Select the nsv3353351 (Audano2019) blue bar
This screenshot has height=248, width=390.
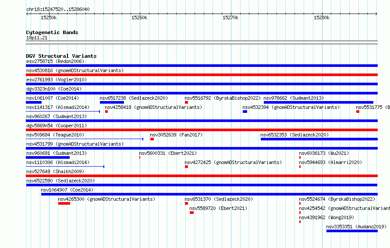point(352,231)
